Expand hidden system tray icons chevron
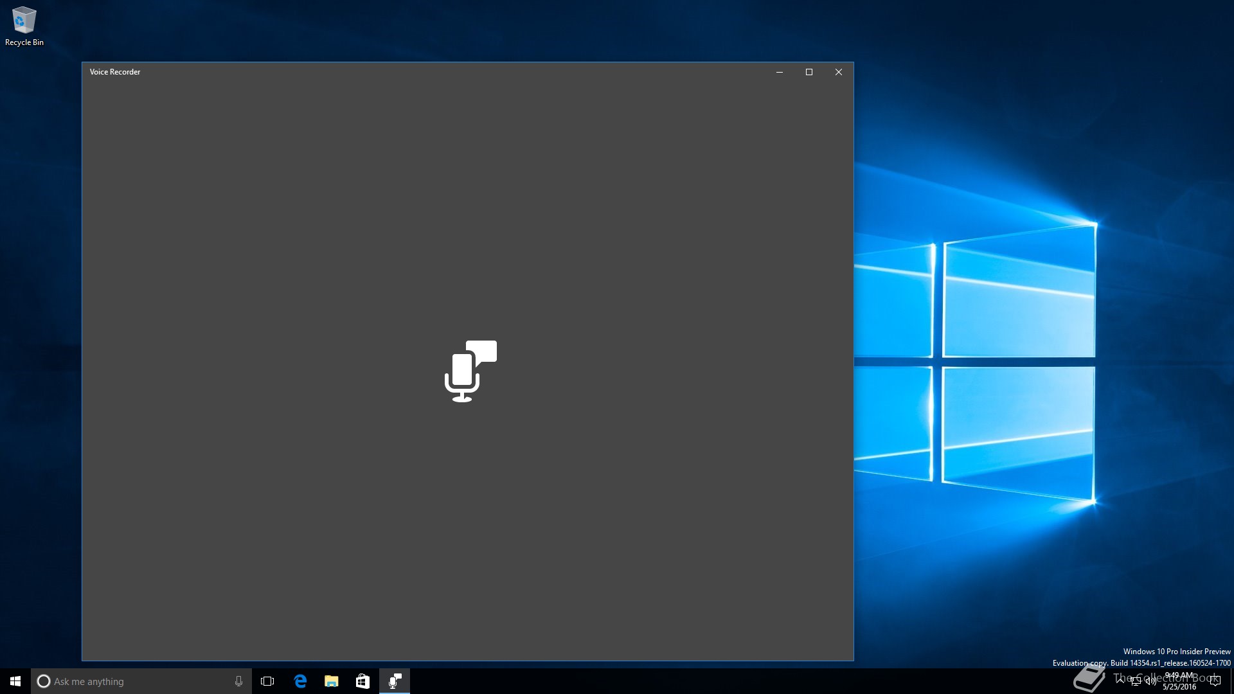The width and height of the screenshot is (1234, 694). pyautogui.click(x=1120, y=680)
